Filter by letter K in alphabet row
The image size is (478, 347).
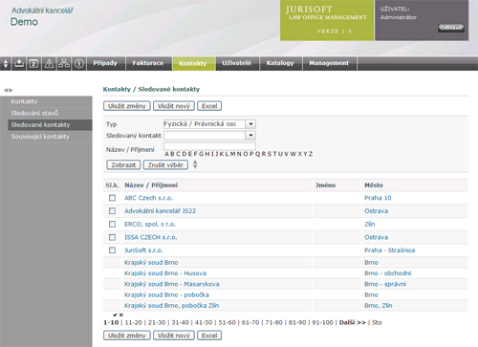(222, 154)
